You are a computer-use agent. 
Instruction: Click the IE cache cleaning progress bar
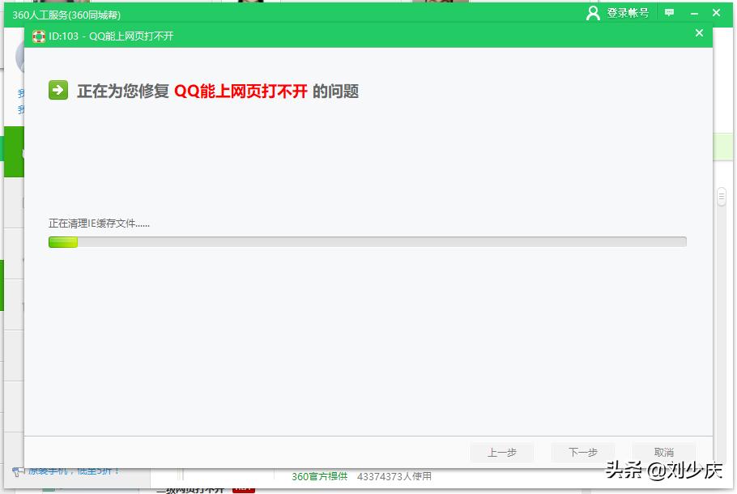click(367, 241)
